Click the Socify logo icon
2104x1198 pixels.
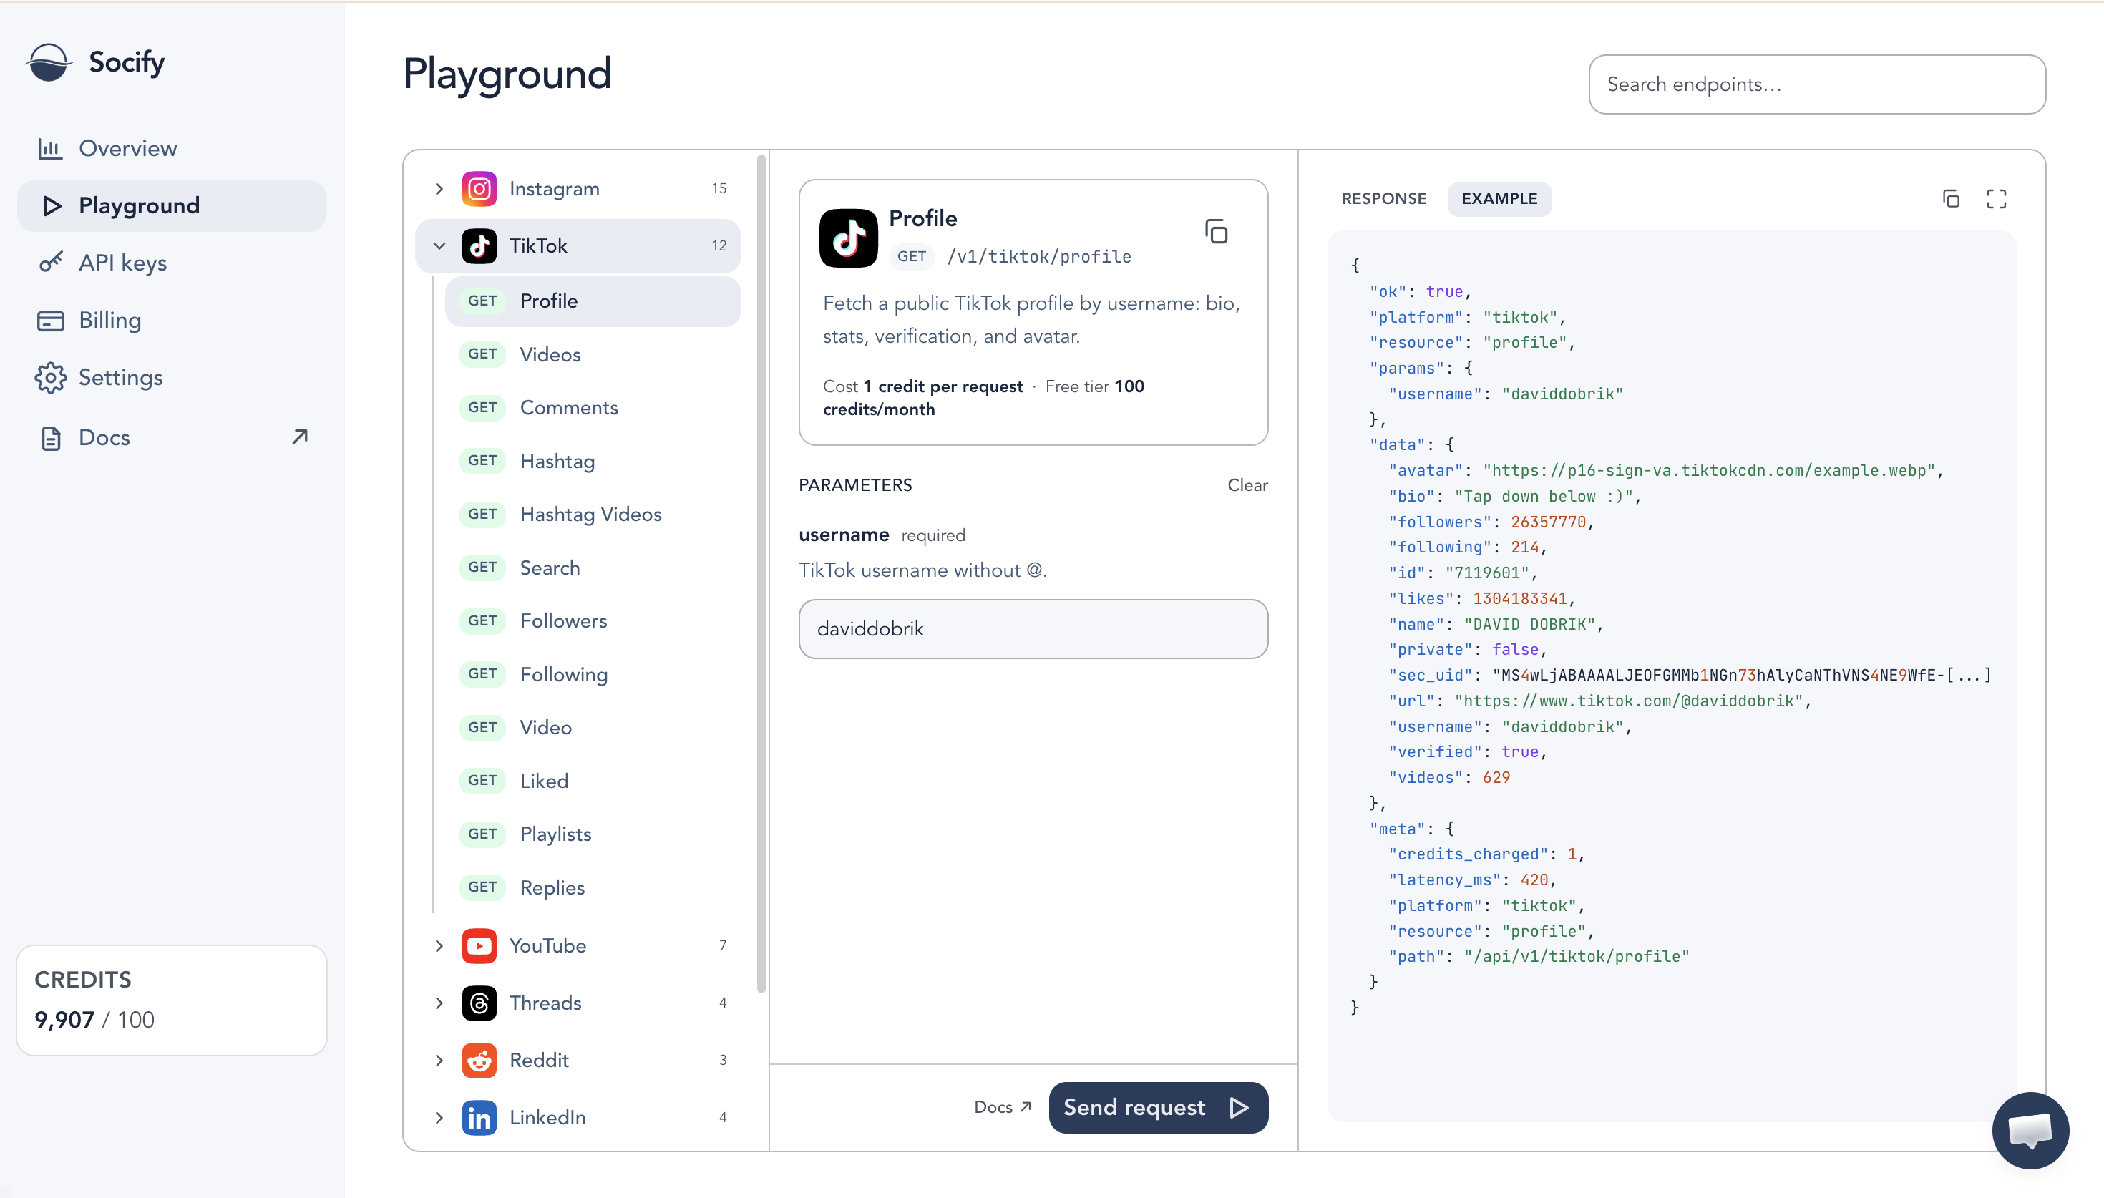[x=48, y=62]
